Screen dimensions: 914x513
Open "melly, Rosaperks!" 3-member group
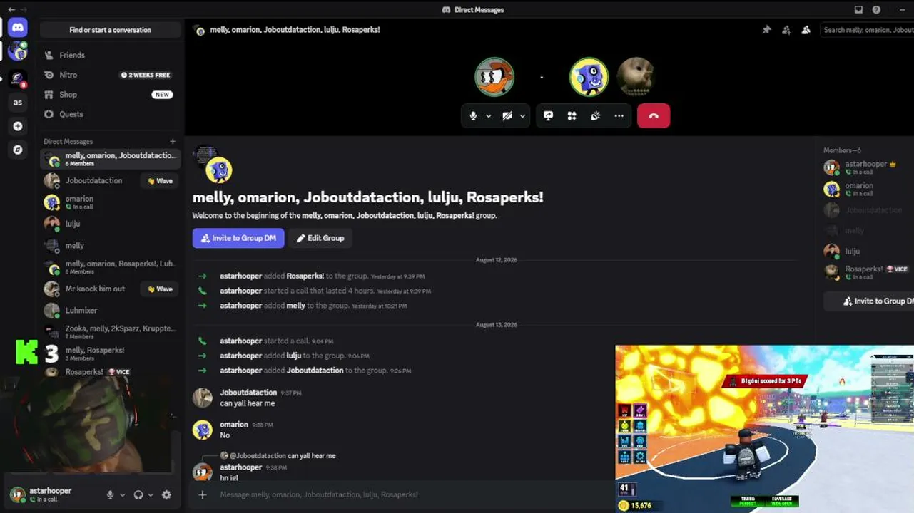[x=111, y=353]
